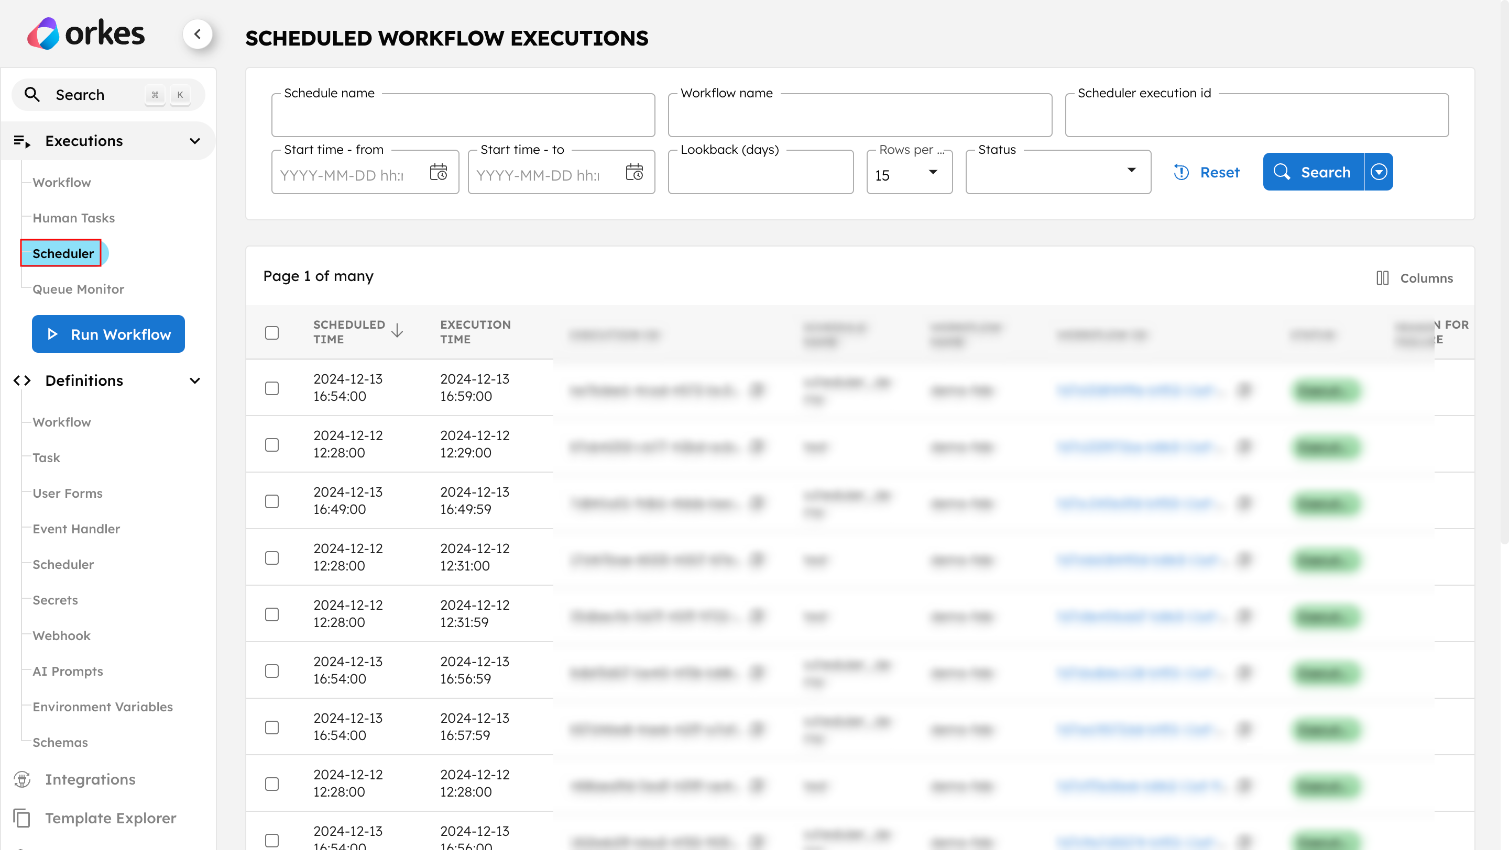The width and height of the screenshot is (1509, 850).
Task: Select Scheduler under Executions
Action: [63, 253]
